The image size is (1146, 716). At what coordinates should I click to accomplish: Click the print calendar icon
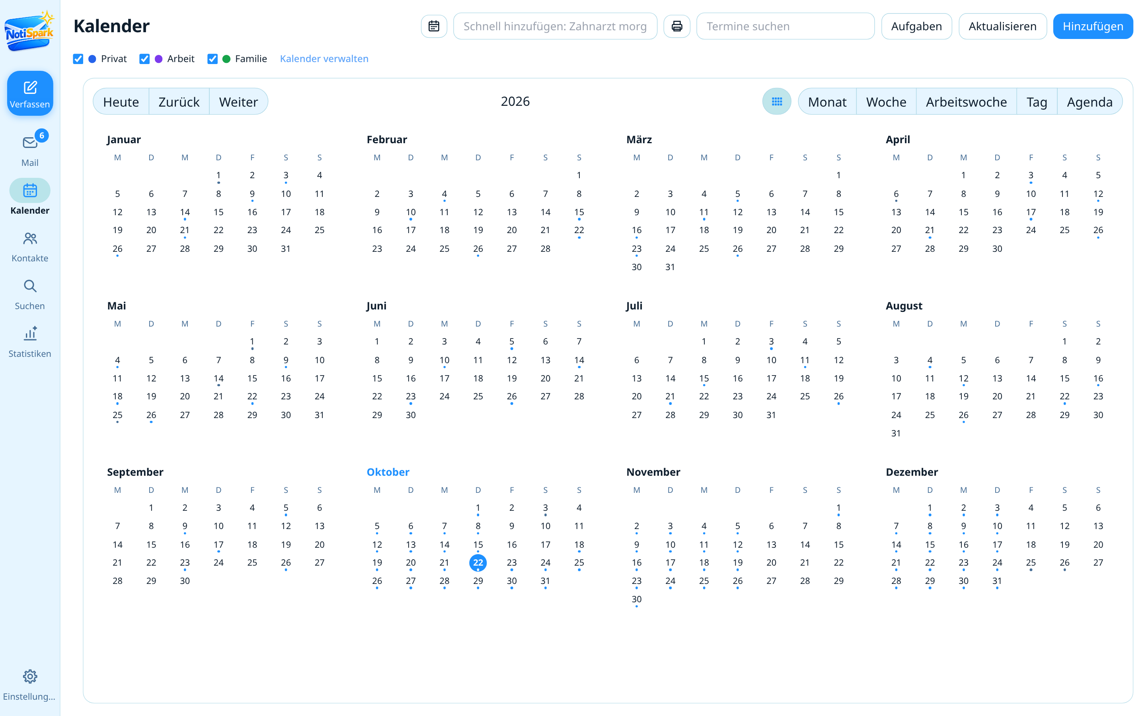click(x=677, y=26)
